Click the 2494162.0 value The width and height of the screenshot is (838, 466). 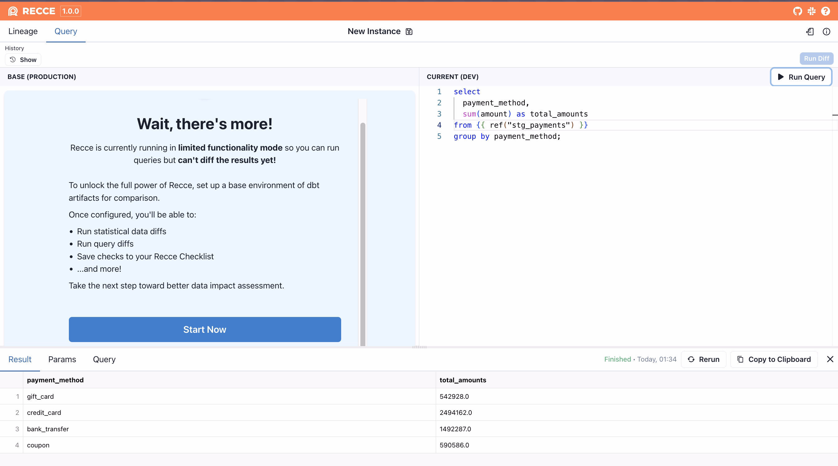pos(456,412)
